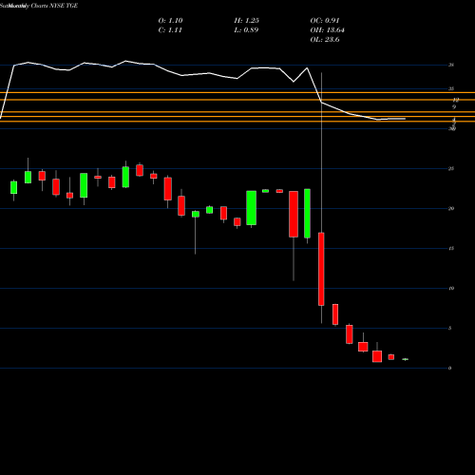Click the tall red candle with longest upper wick
This screenshot has height=475, width=475.
click(321, 269)
